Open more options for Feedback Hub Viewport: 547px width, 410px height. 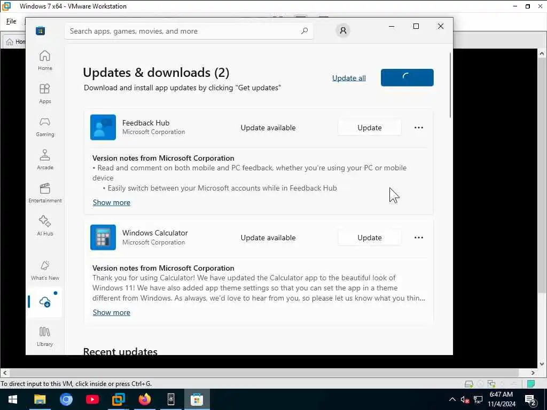coord(419,128)
